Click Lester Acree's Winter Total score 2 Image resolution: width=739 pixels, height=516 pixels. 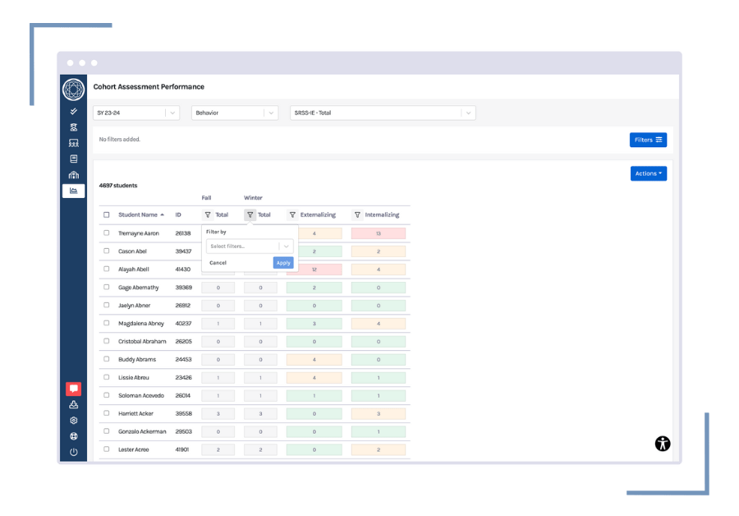coord(260,449)
